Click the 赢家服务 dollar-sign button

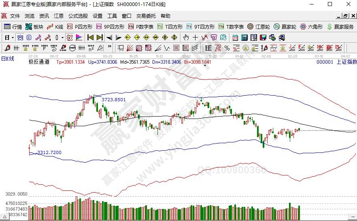tap(340, 27)
